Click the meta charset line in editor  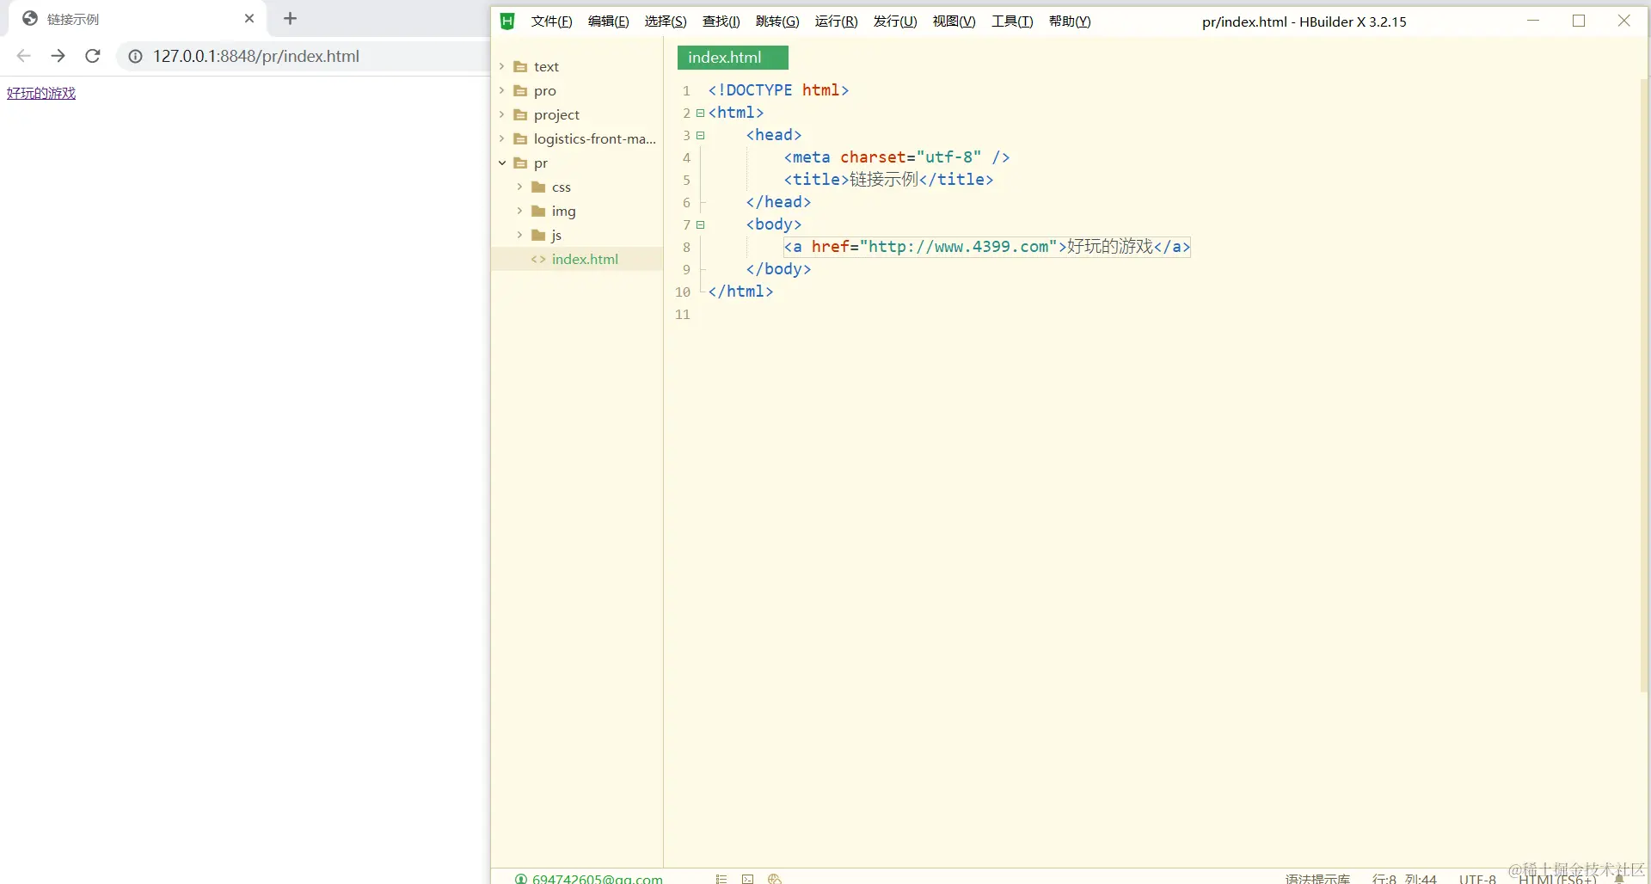(x=897, y=157)
